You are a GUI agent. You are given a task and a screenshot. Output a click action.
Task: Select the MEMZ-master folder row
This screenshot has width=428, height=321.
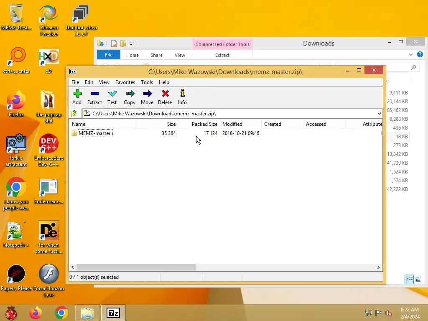[x=225, y=133]
